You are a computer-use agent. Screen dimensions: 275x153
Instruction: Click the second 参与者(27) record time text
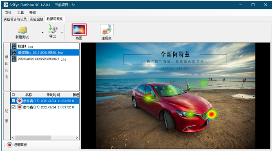56,107
